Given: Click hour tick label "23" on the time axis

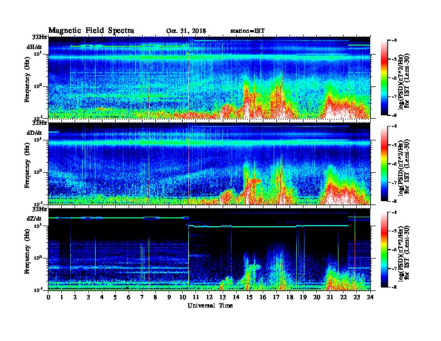Looking at the screenshot, I should point(357,297).
